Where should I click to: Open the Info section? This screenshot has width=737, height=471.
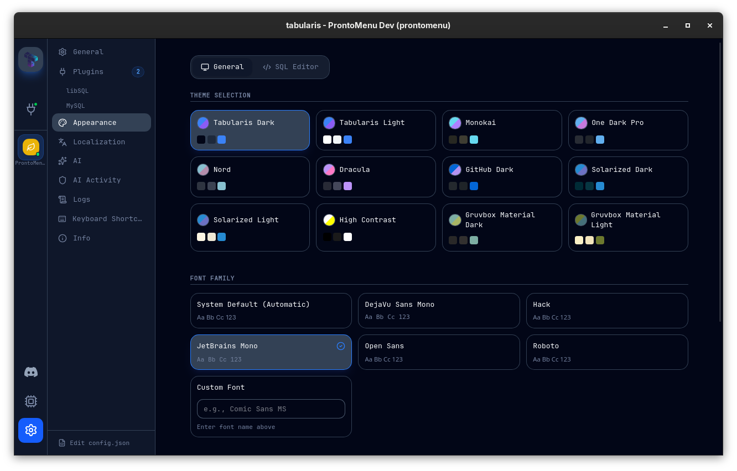pos(102,238)
